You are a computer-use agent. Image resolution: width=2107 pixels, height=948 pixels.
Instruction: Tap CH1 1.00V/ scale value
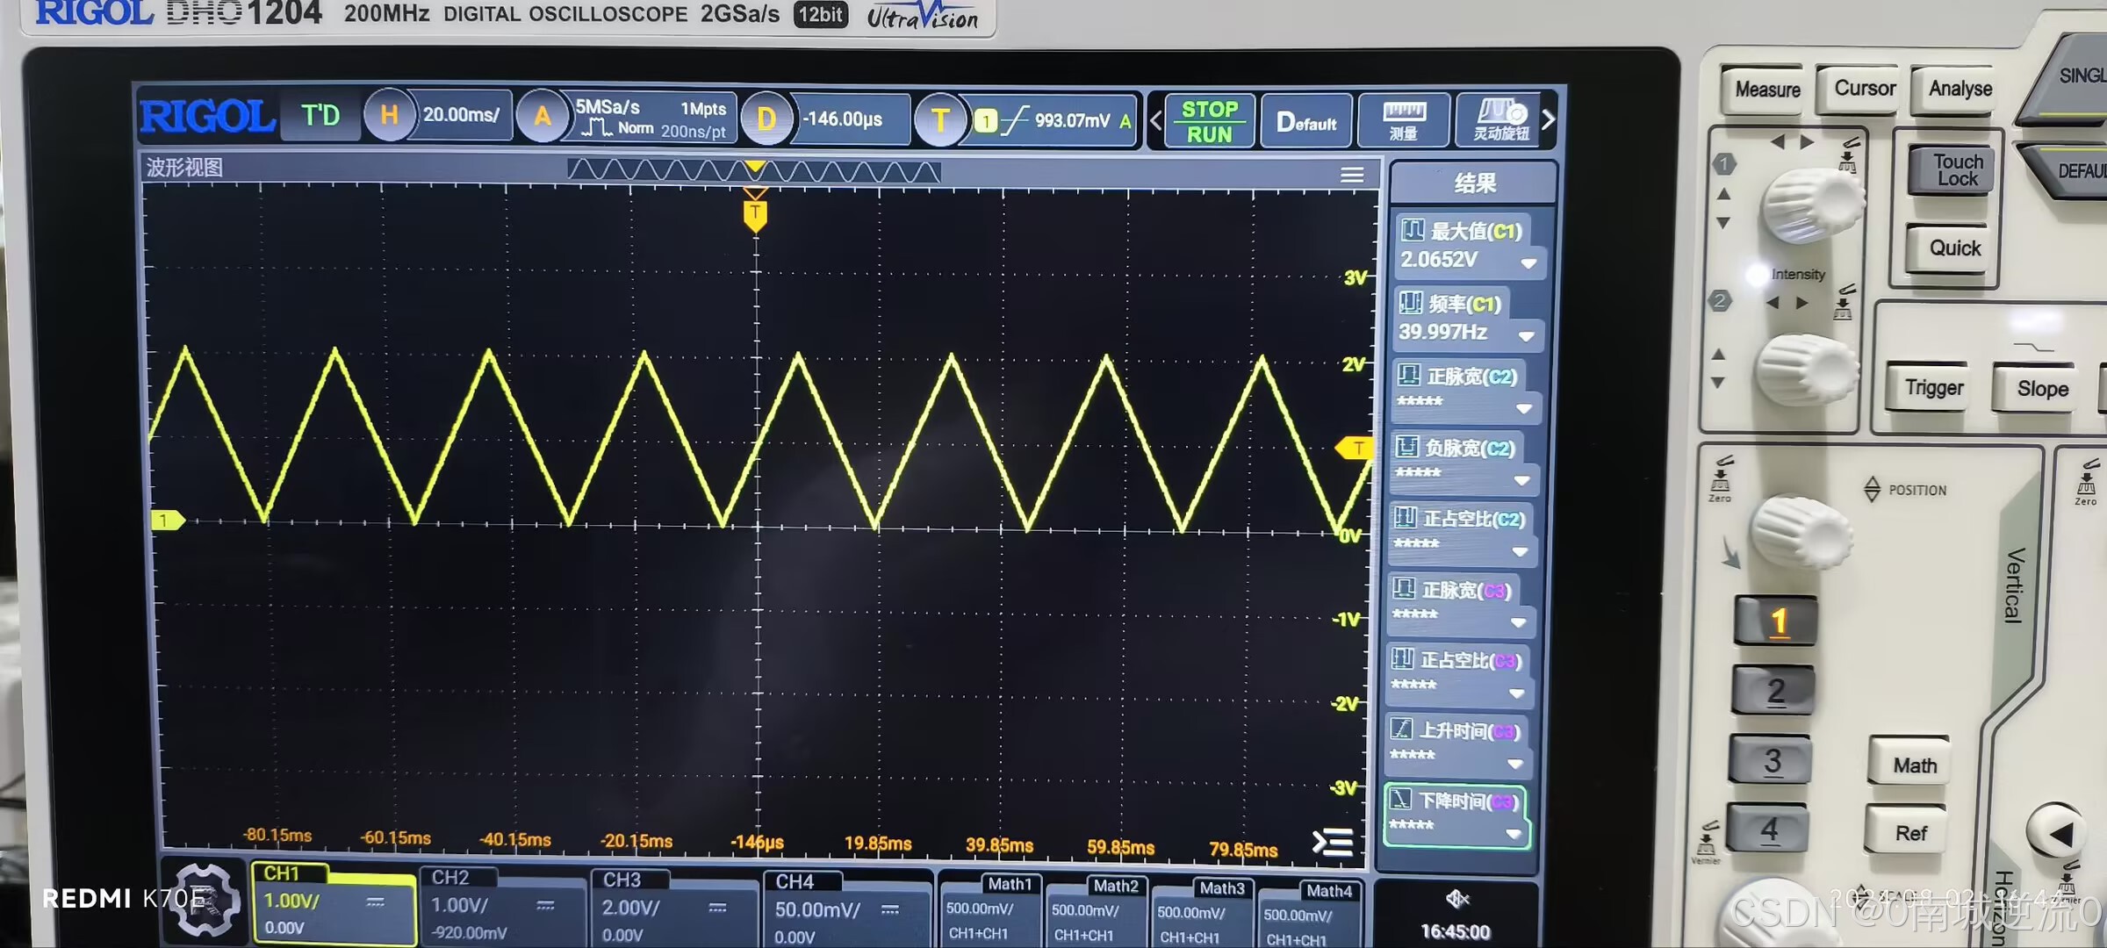[x=291, y=901]
